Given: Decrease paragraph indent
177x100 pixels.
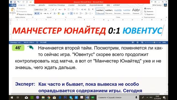Looking at the screenshot, I should (82, 10).
